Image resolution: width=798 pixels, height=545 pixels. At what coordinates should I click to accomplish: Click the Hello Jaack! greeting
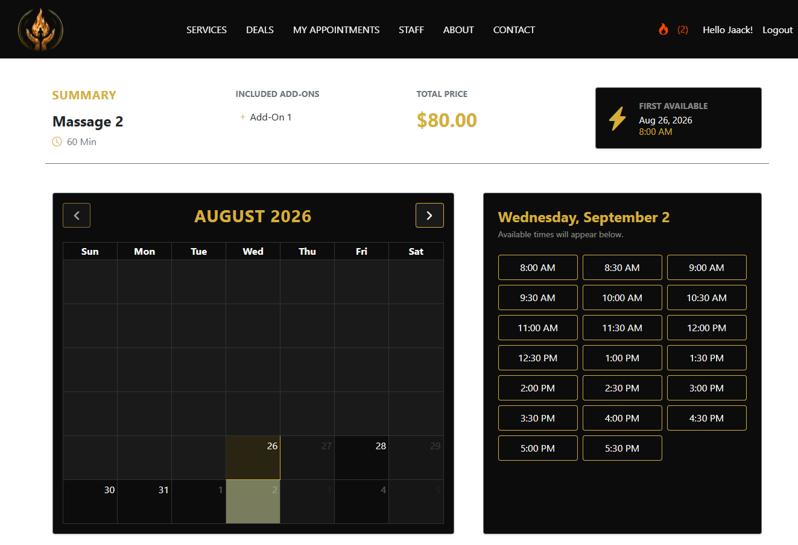[x=727, y=30]
